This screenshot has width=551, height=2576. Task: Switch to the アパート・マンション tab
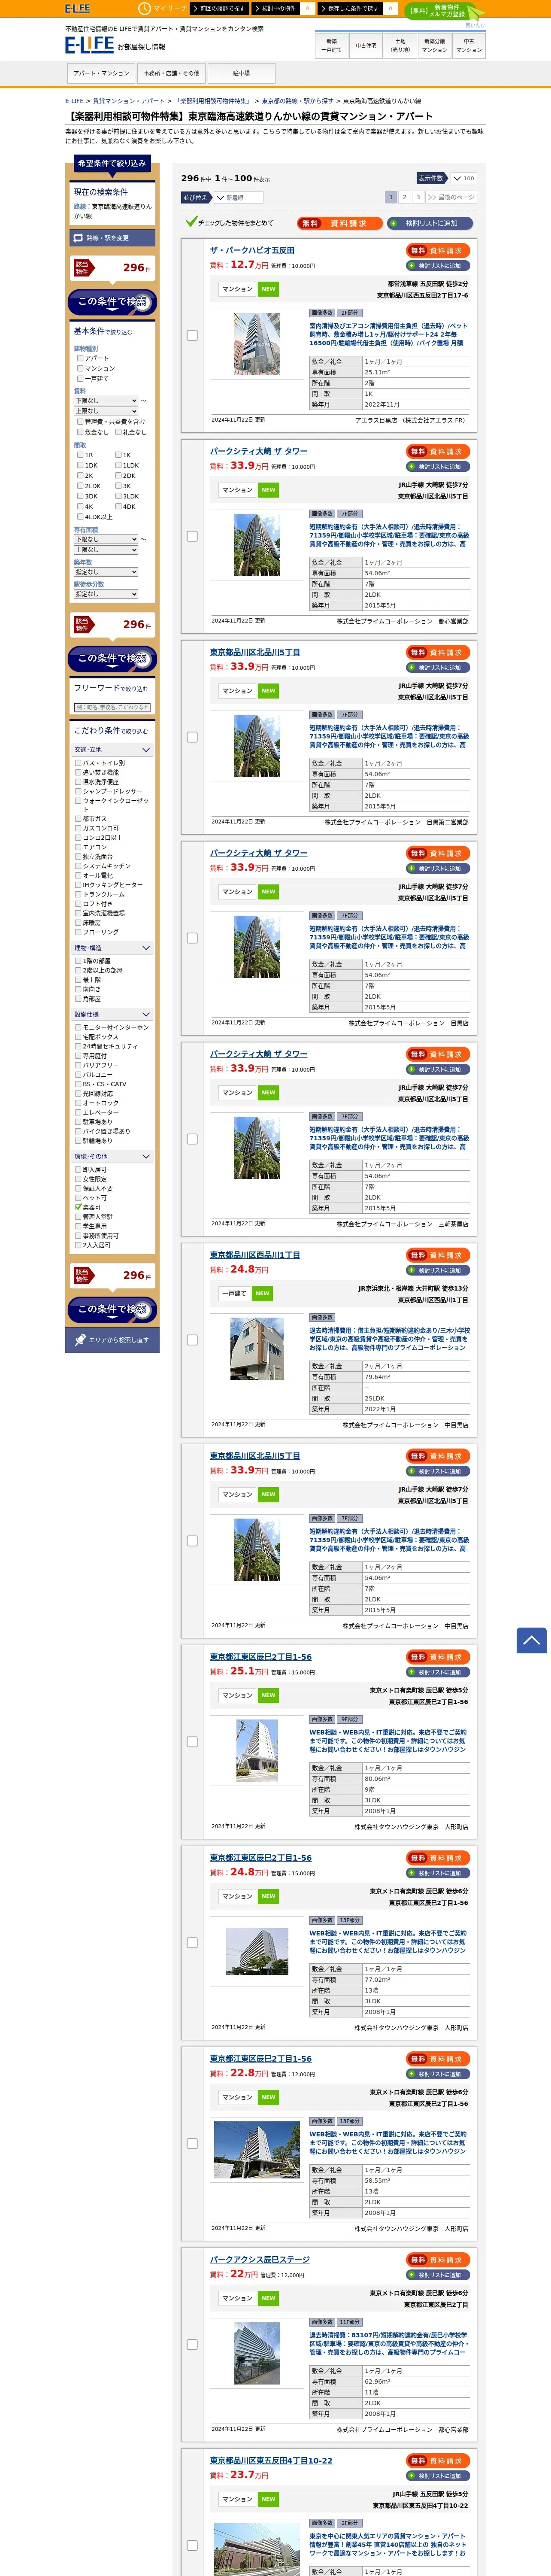tap(101, 73)
